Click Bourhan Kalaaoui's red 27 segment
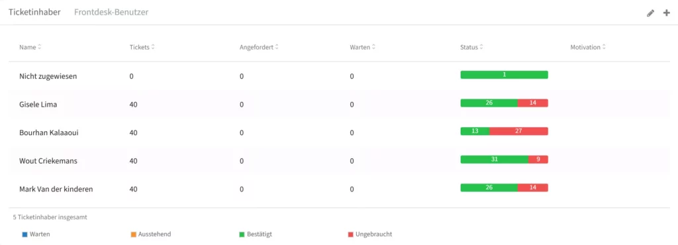The height and width of the screenshot is (245, 678). [518, 131]
